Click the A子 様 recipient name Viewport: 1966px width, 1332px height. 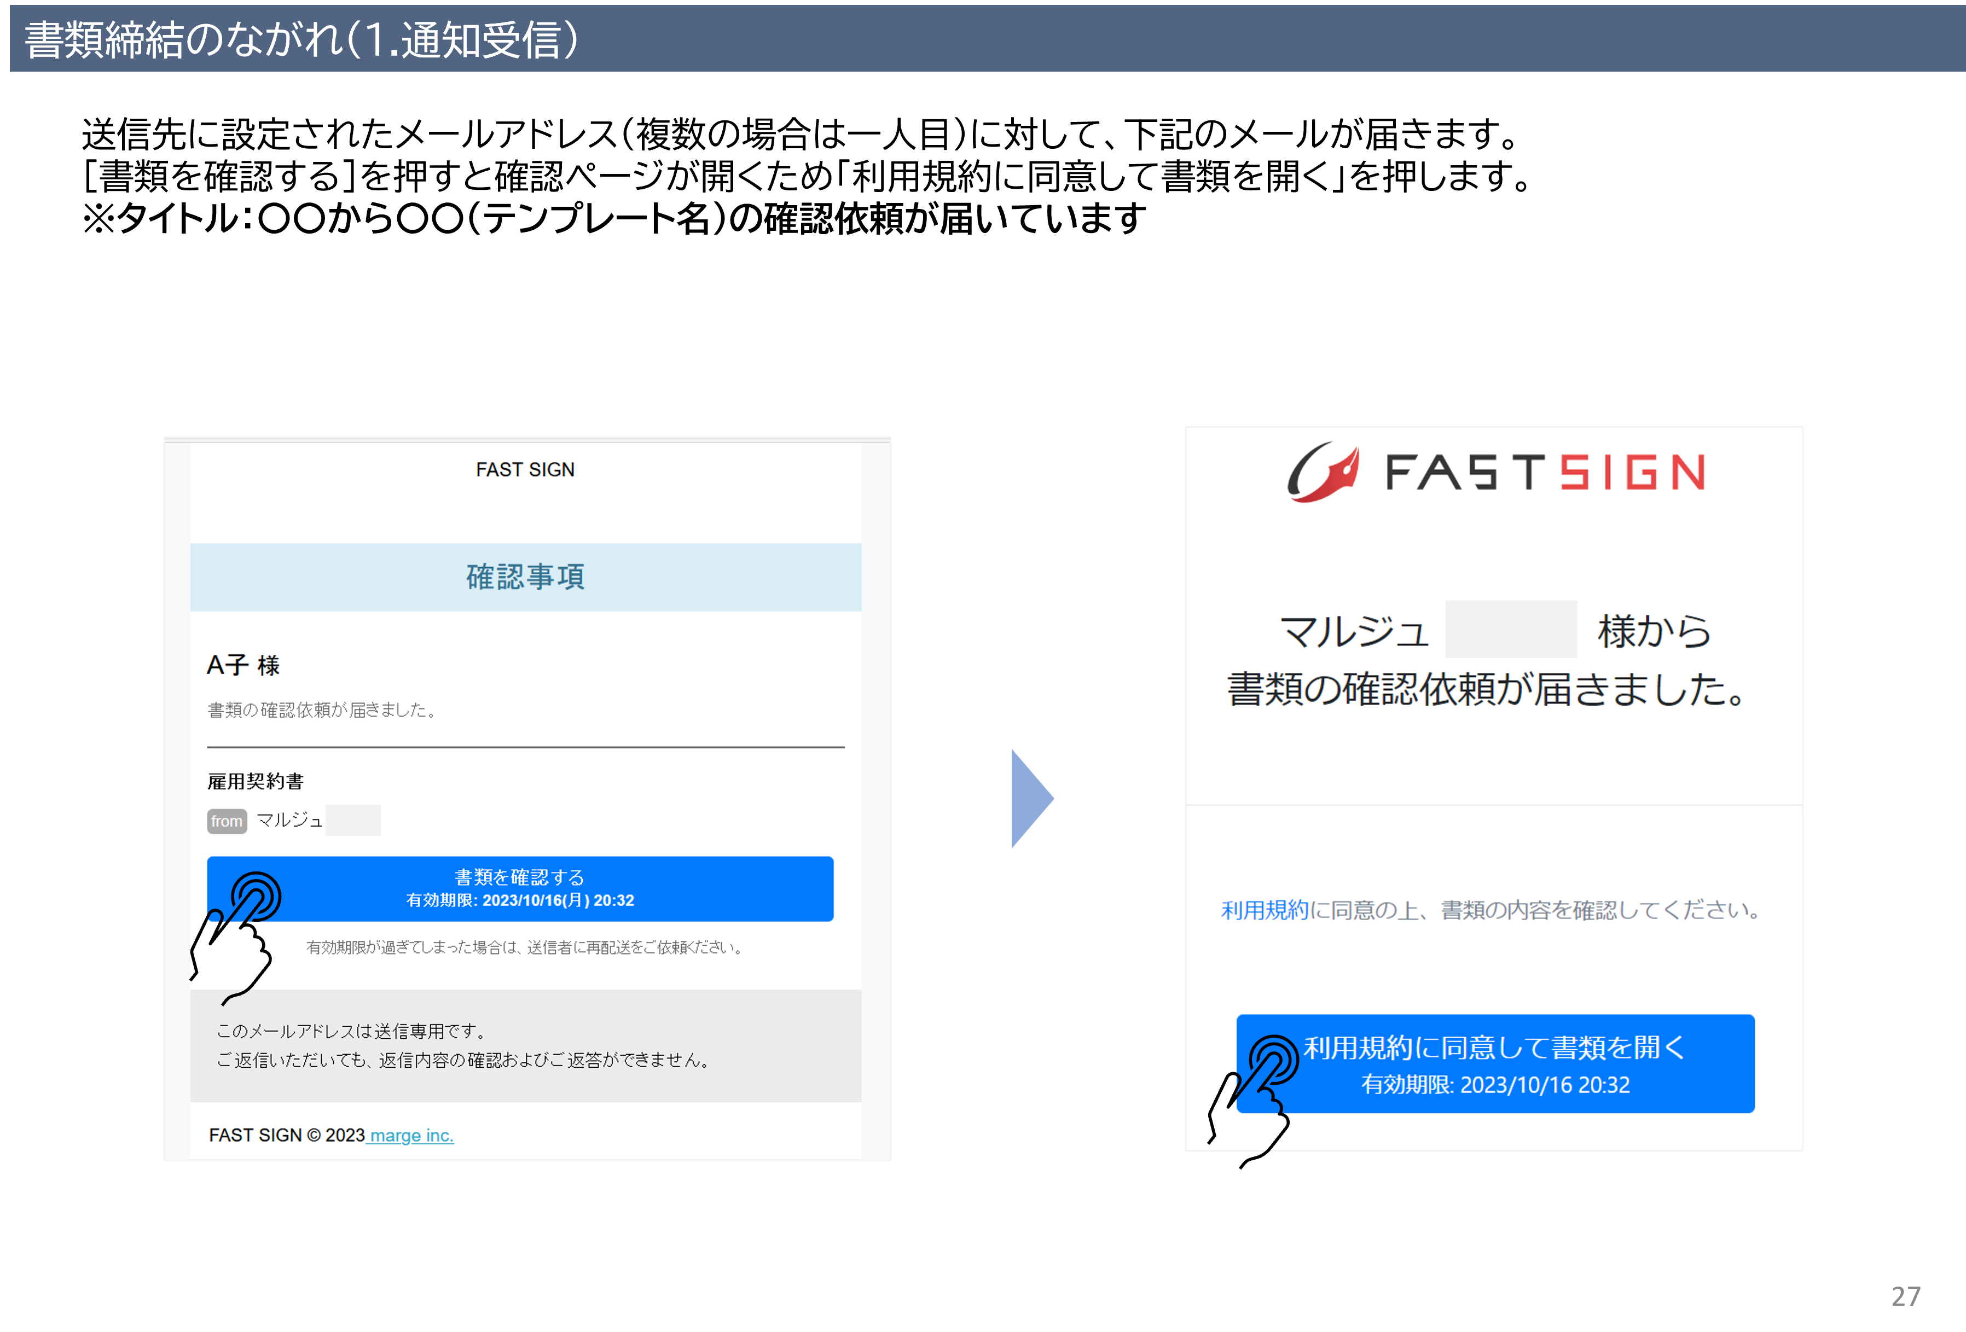pyautogui.click(x=243, y=666)
